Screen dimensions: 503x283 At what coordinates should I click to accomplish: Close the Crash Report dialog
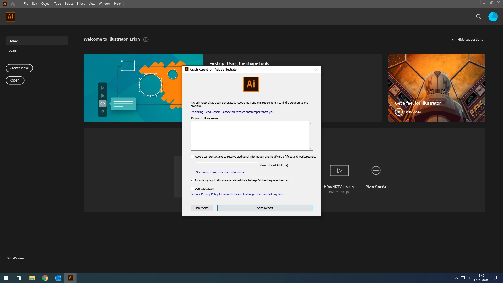click(x=316, y=70)
